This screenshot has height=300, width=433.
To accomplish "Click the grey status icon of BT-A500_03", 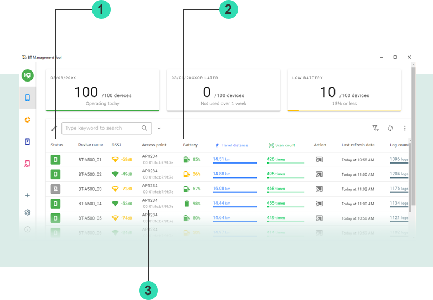I will coord(55,189).
